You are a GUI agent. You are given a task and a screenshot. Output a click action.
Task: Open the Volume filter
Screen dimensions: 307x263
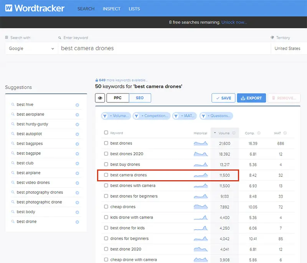(116, 116)
